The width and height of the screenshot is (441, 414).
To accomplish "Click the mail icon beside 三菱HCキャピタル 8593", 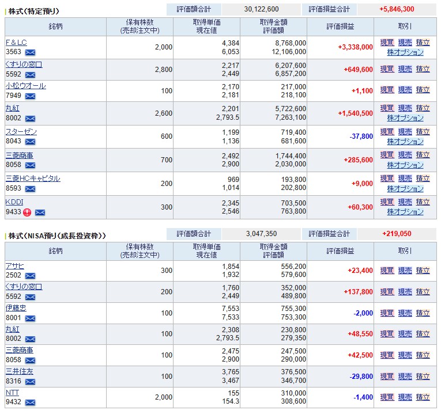I will point(30,189).
